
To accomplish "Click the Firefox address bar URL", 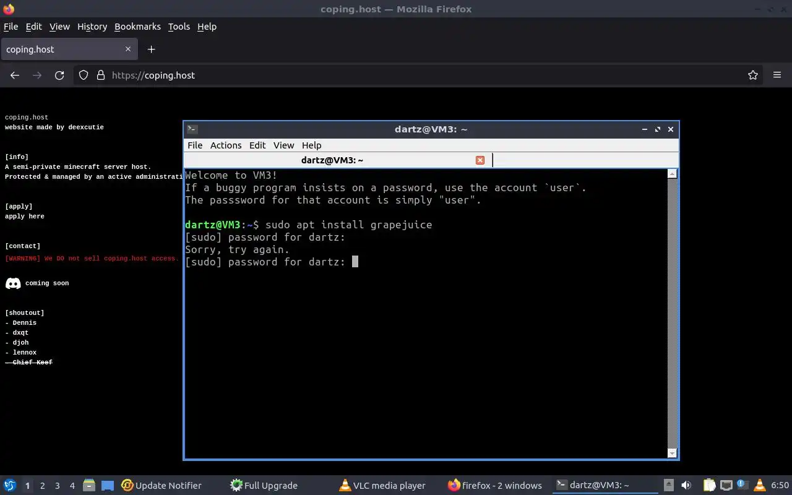I will (153, 75).
